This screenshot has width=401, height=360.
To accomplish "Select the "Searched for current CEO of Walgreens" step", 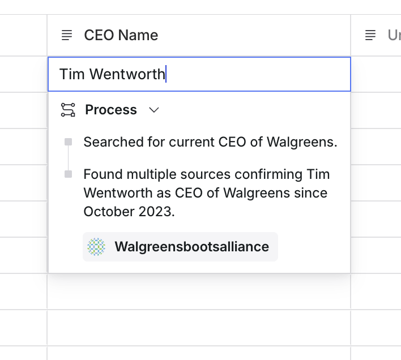I will tap(210, 142).
